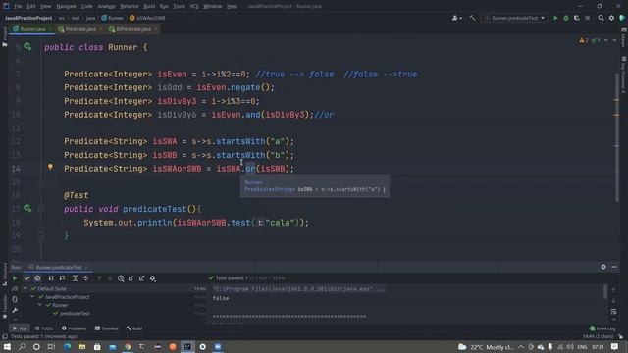
Task: Expand all test results in Run panel
Action: 75,278
